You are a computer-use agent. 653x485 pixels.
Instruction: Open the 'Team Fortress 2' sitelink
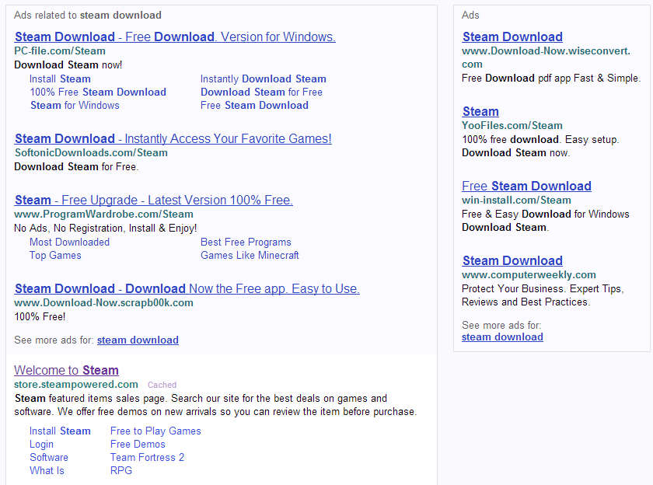coord(147,457)
